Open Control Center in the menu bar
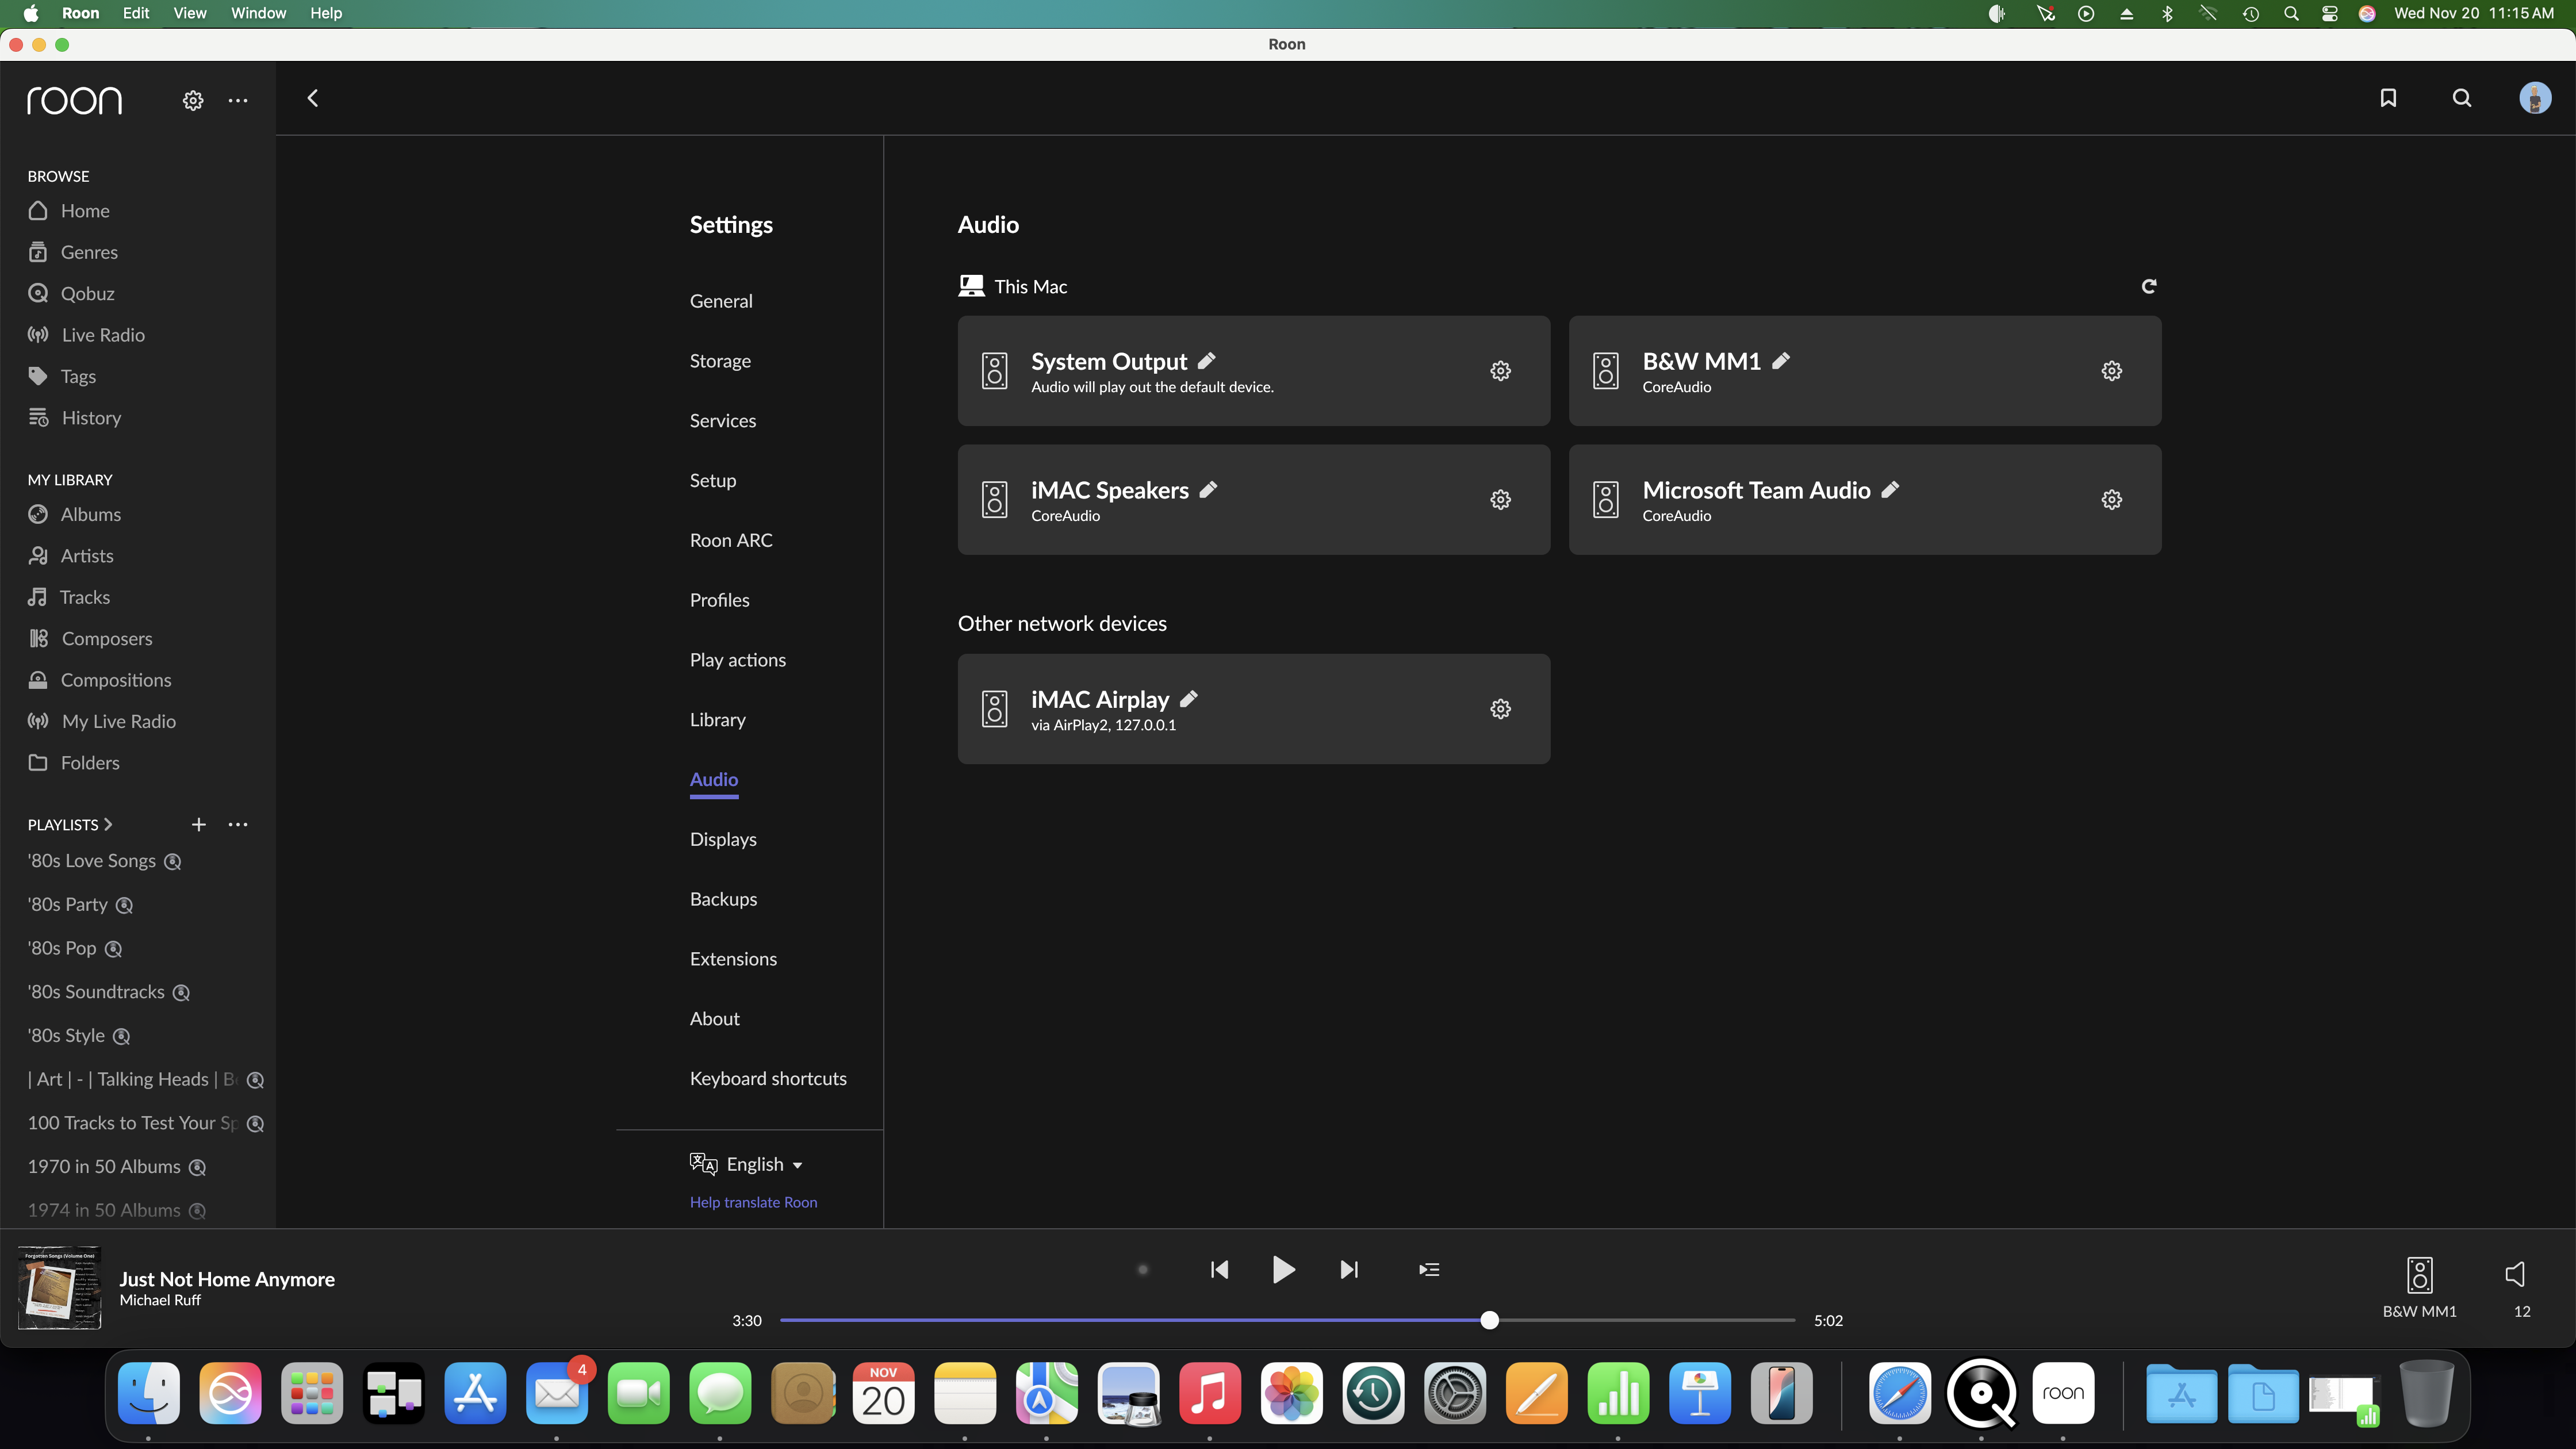The width and height of the screenshot is (2576, 1449). 2330,13
